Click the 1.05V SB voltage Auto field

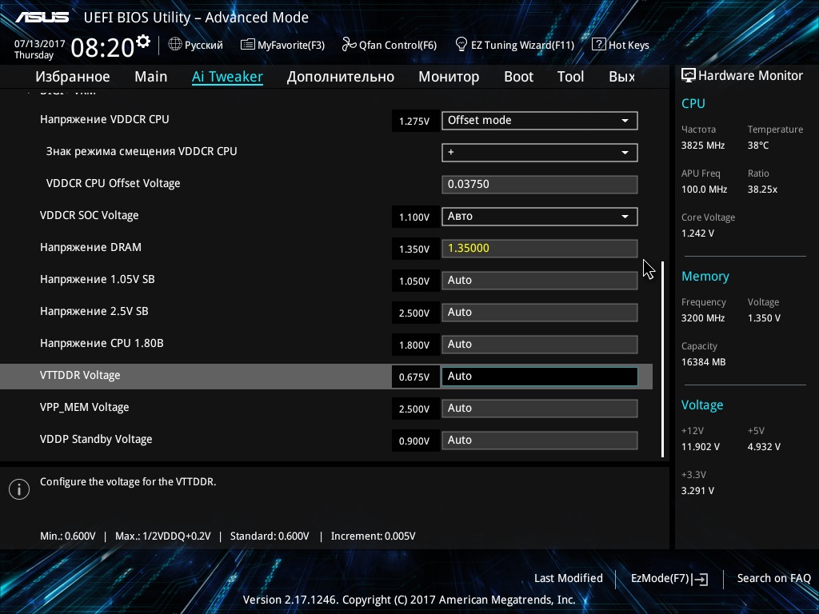click(540, 281)
